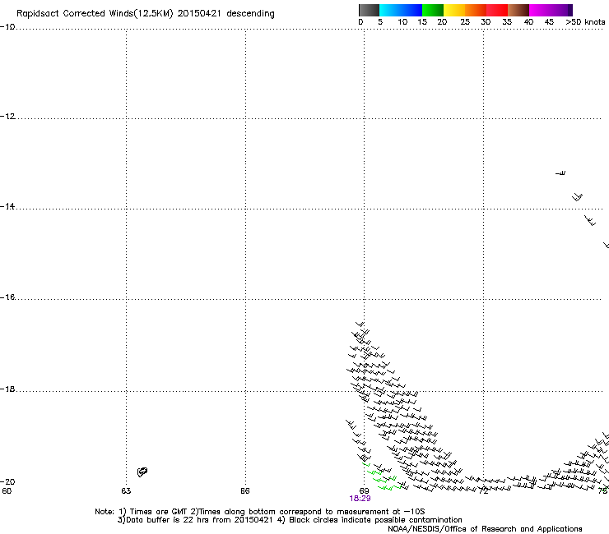The height and width of the screenshot is (534, 609).
Task: Click the green 15-20 knots legend swatch
Action: click(x=433, y=10)
